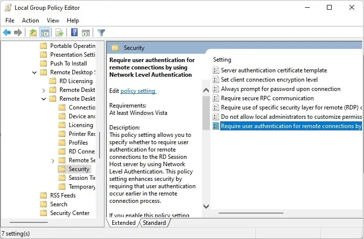The width and height of the screenshot is (364, 239).
Task: Click the Forward arrow toolbar icon
Action: pyautogui.click(x=18, y=33)
